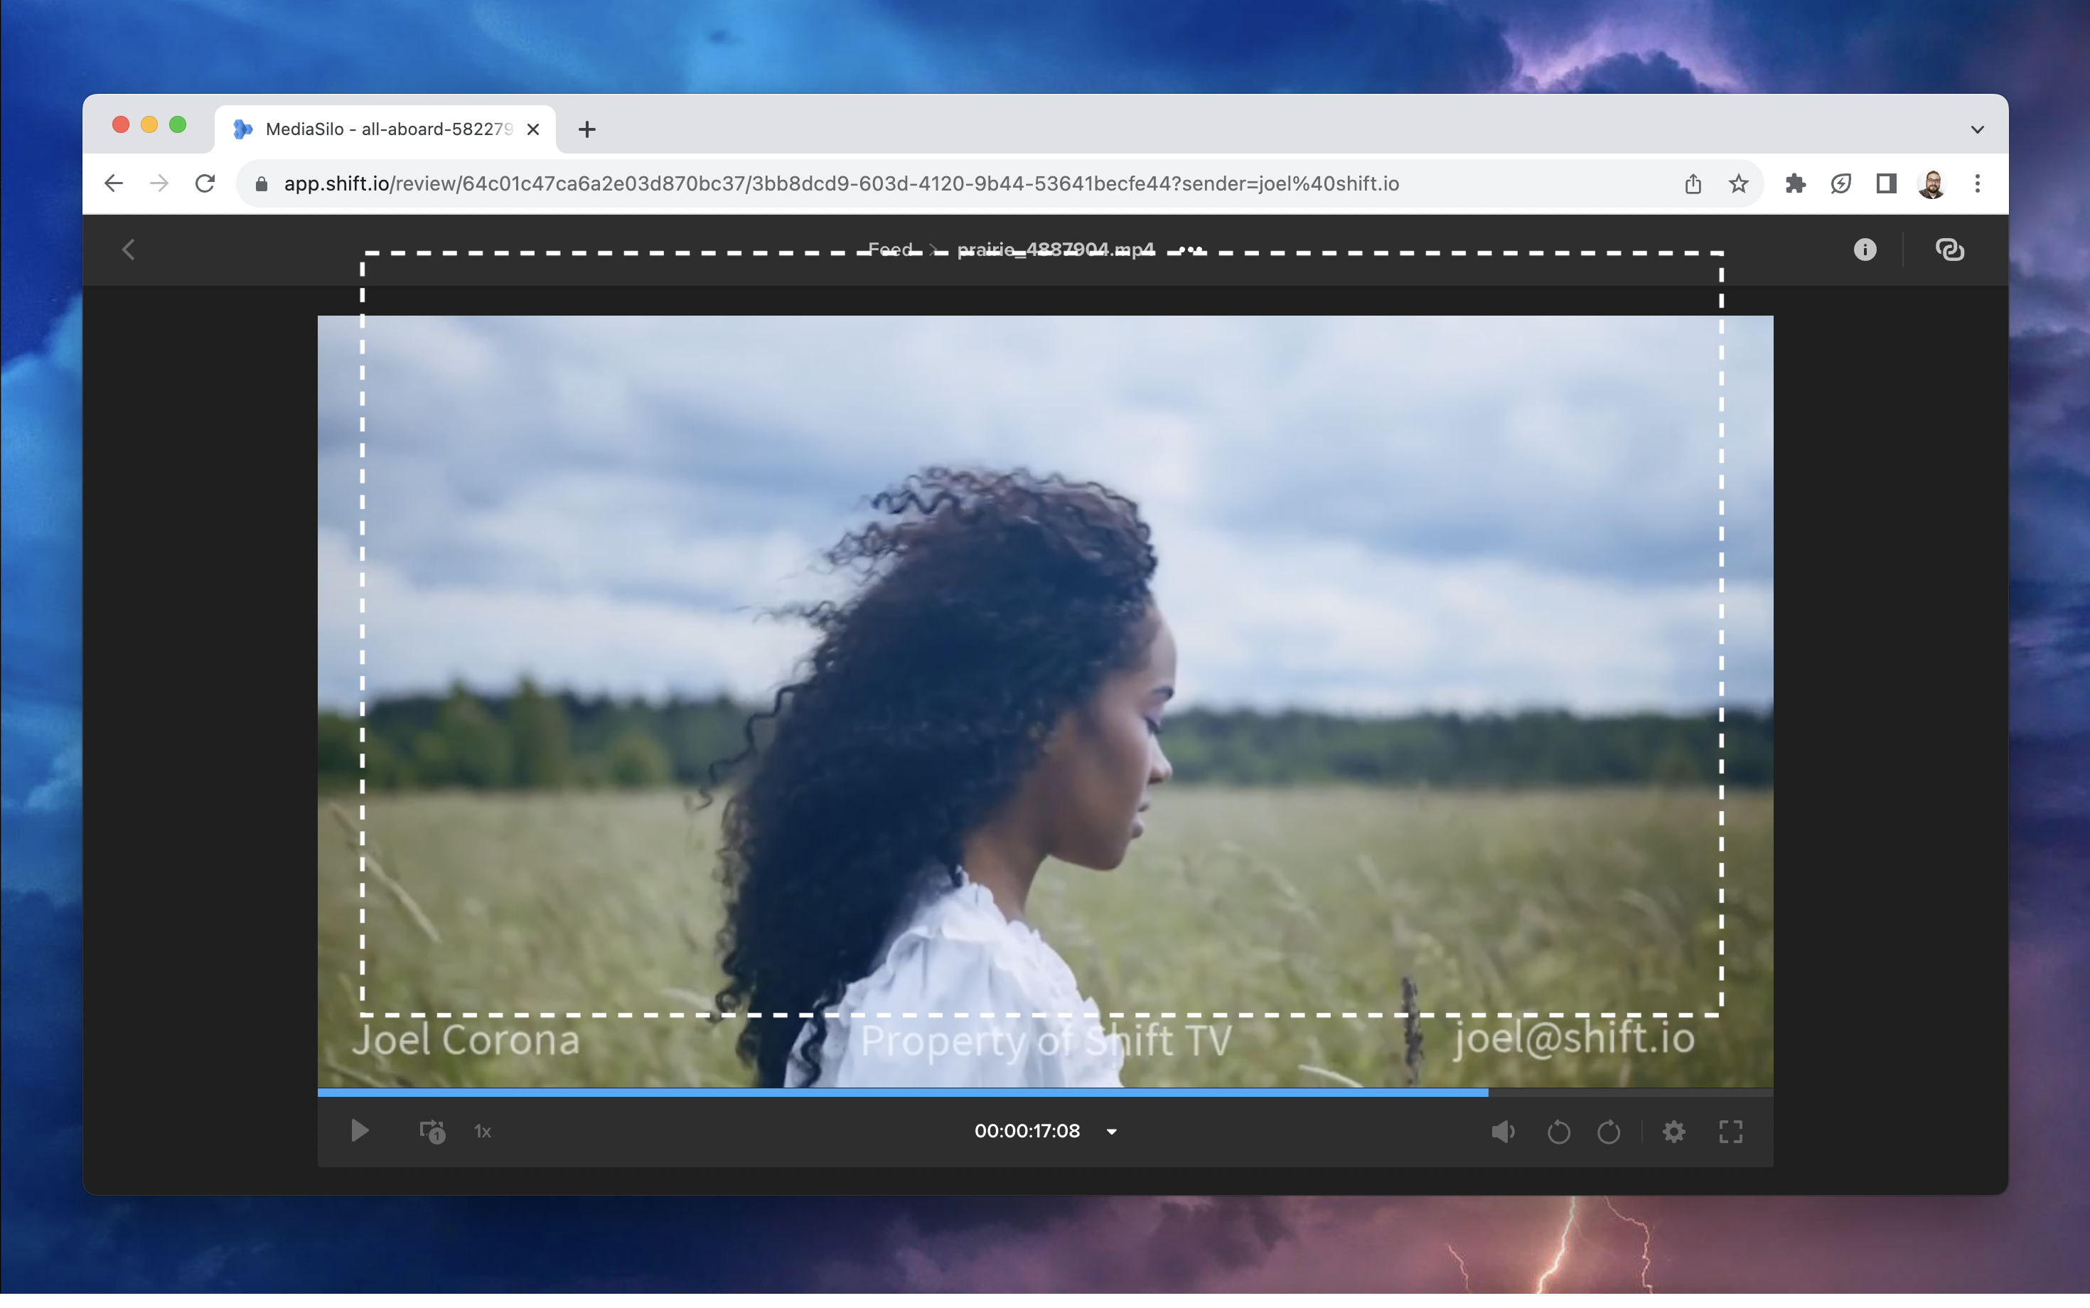The image size is (2090, 1308).
Task: Go back with the left chevron
Action: [129, 250]
